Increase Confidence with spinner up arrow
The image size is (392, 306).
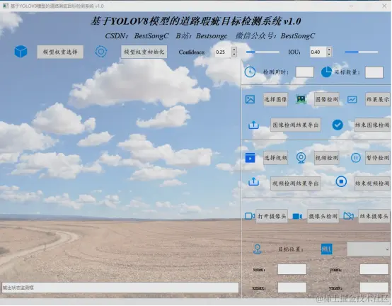[234, 50]
